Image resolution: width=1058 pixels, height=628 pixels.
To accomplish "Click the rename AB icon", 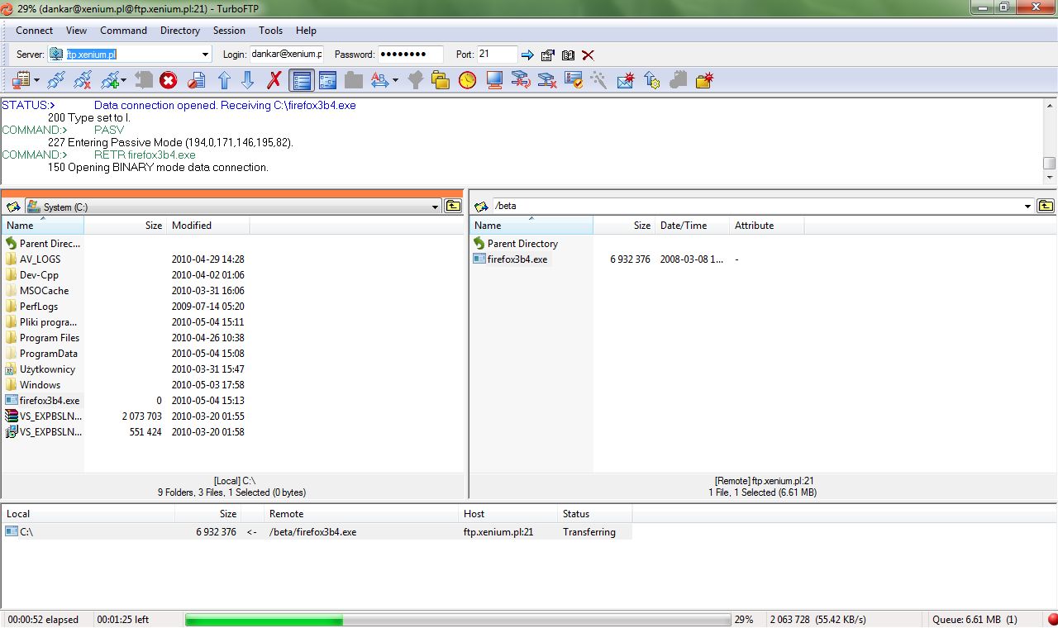I will coord(379,80).
